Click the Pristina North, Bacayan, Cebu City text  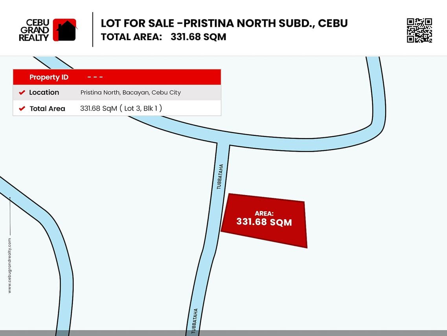(x=131, y=92)
